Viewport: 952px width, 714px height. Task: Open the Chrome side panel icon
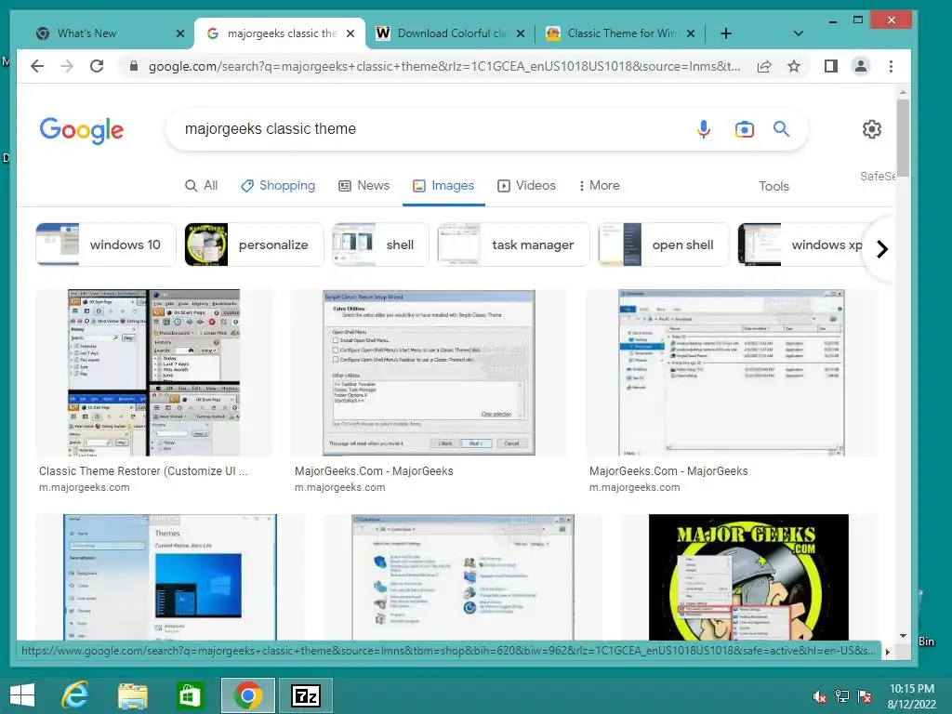pos(830,66)
